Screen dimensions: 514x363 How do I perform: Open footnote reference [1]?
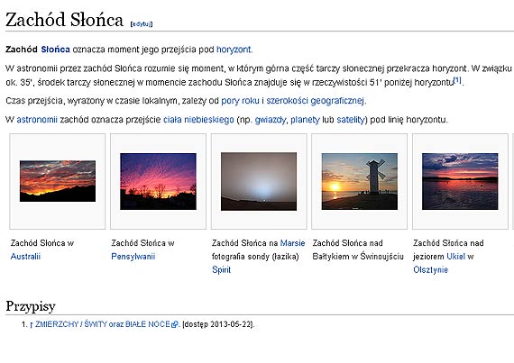click(457, 80)
